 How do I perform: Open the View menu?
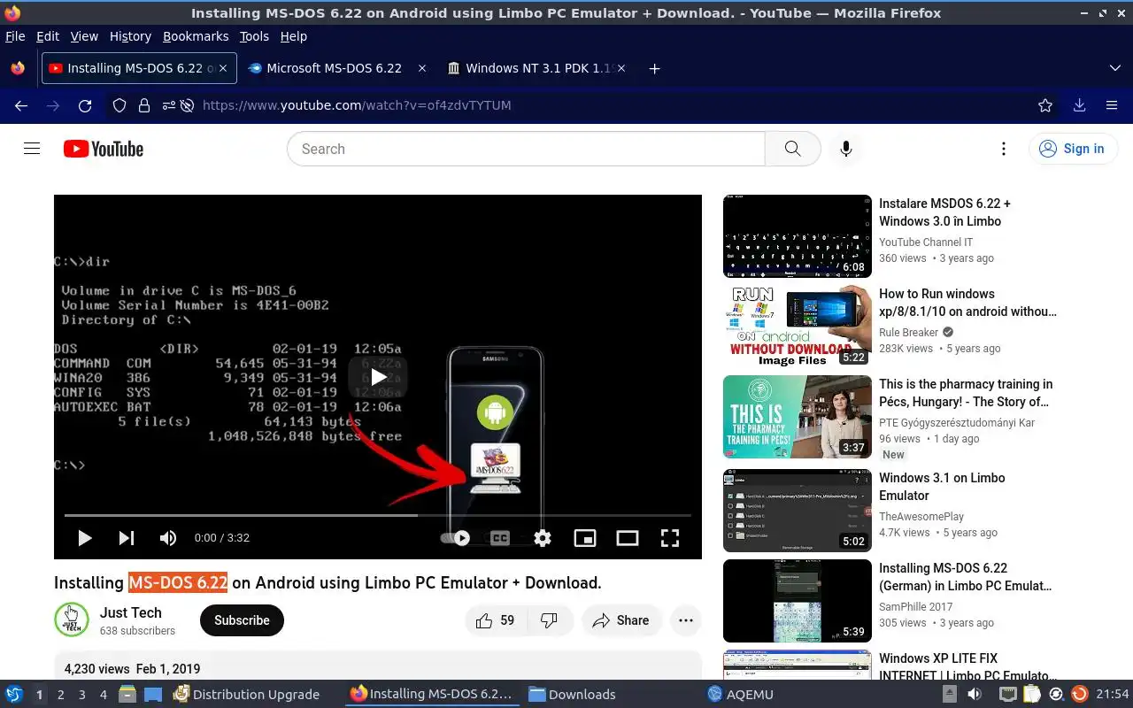[x=84, y=36]
